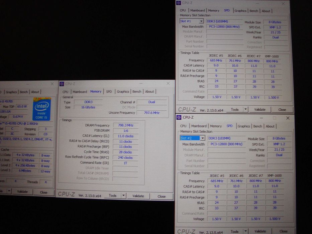
Task: Open the Bench tab in the Memory window
Action: [137, 92]
